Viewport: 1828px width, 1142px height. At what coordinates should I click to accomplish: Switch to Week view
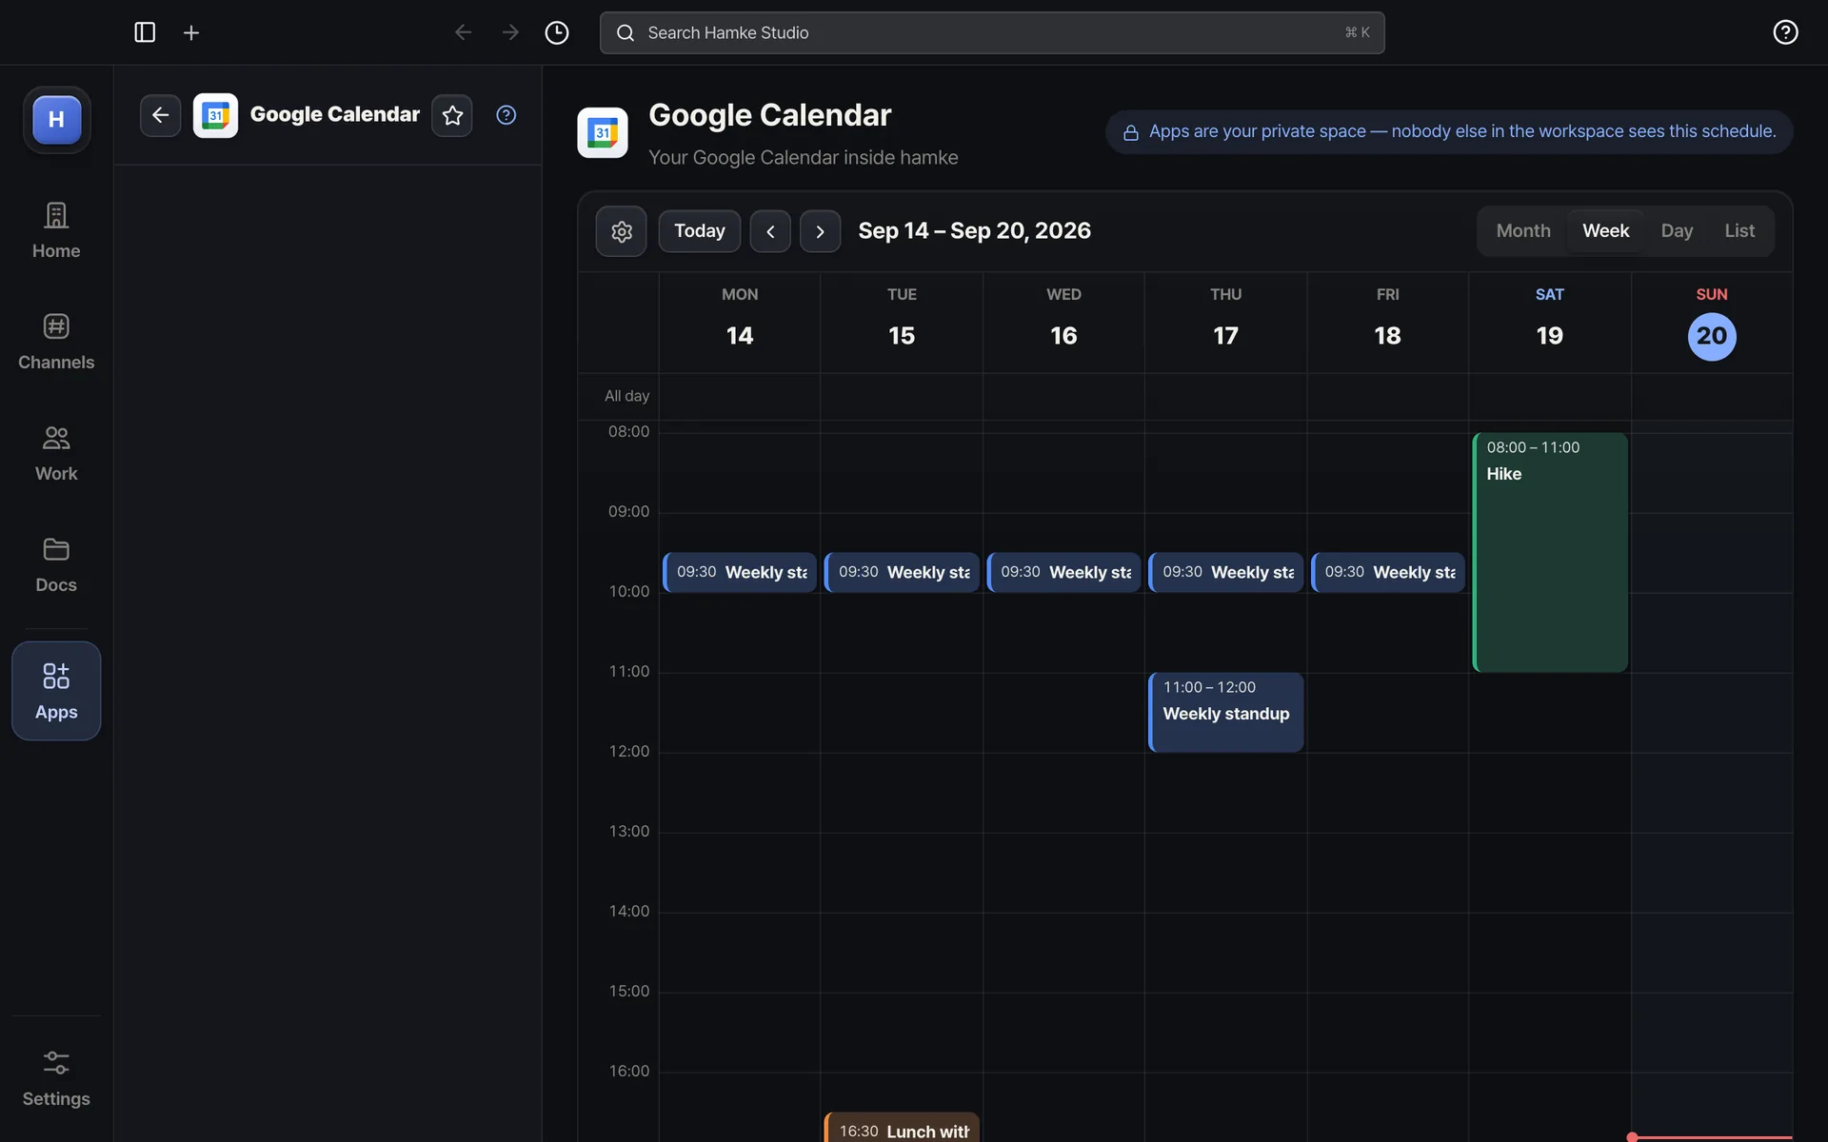click(1605, 231)
